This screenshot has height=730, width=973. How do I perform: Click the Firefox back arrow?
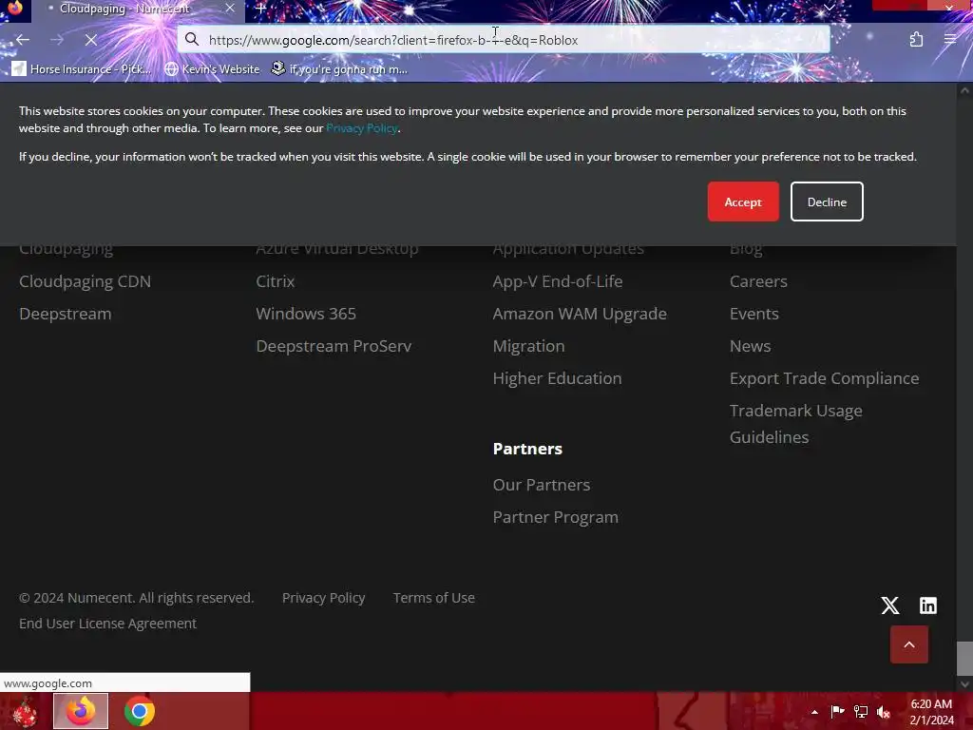[23, 40]
